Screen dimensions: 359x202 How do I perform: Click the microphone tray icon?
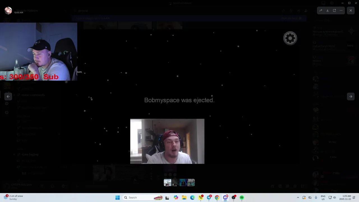pos(316,198)
